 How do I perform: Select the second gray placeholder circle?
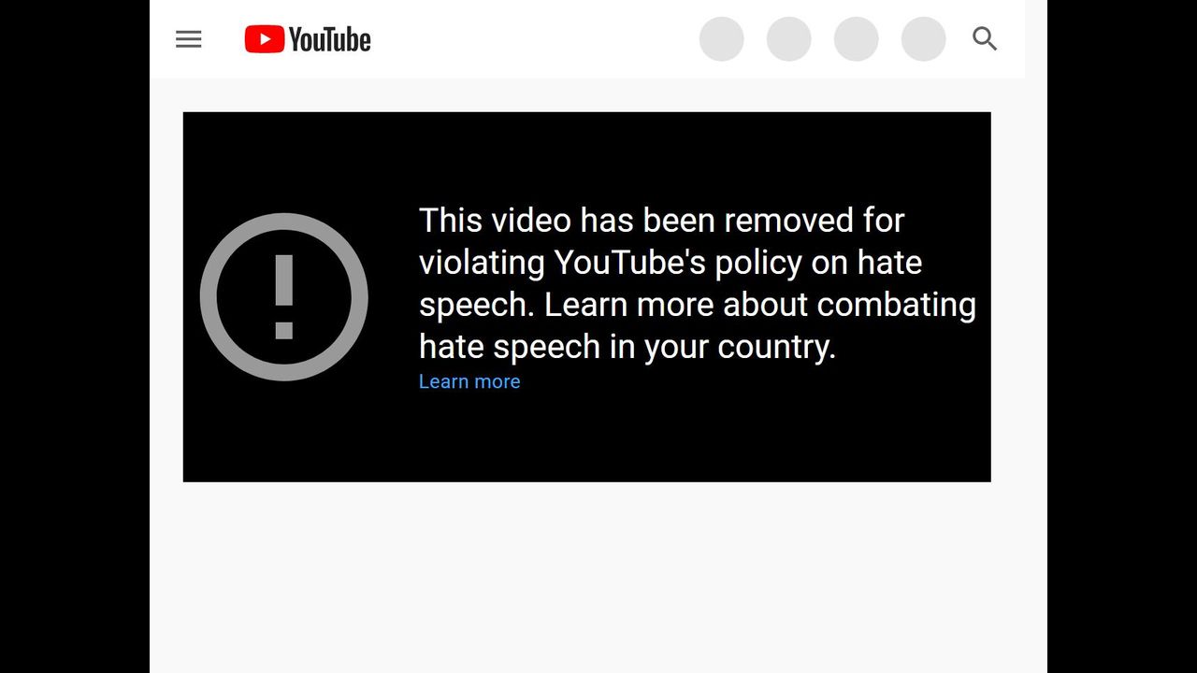[x=789, y=39]
